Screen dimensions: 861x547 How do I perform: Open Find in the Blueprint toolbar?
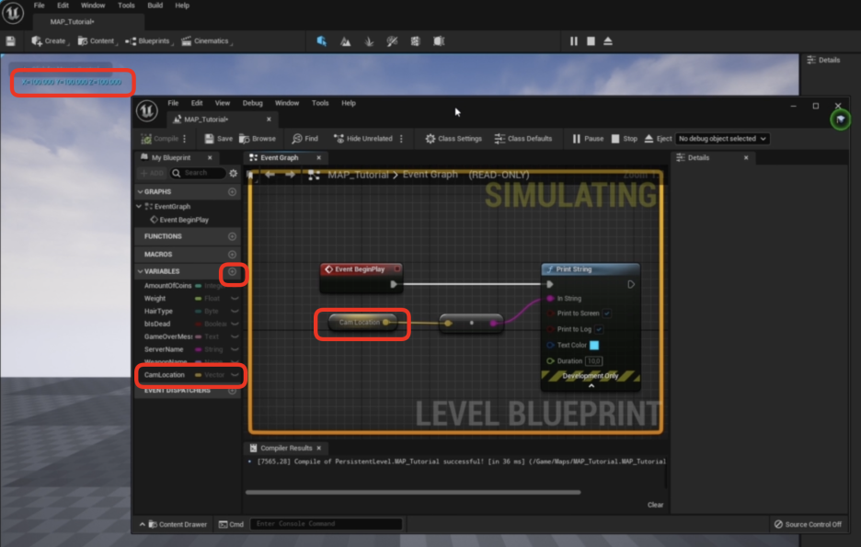(x=305, y=139)
